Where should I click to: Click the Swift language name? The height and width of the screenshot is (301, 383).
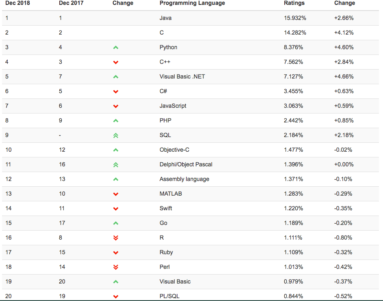(x=166, y=208)
